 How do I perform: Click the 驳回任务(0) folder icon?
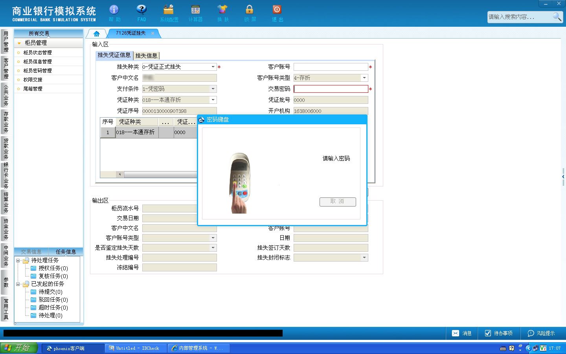coord(33,300)
